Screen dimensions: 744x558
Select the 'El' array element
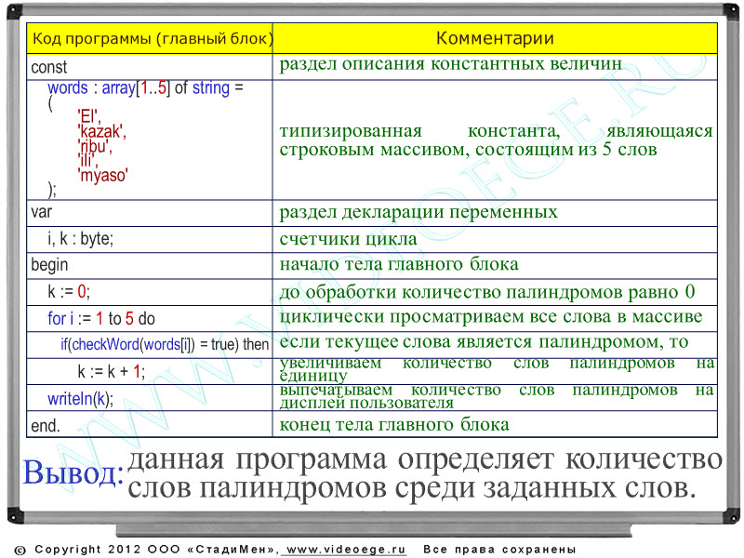tap(88, 116)
